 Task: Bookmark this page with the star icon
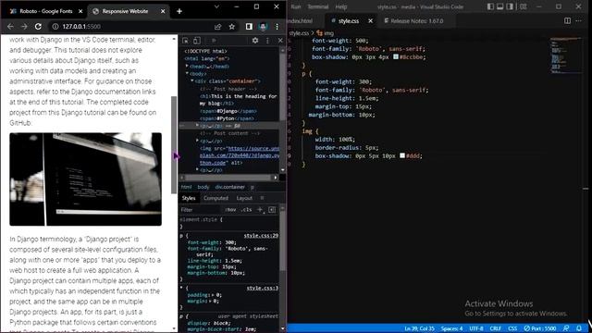(232, 27)
